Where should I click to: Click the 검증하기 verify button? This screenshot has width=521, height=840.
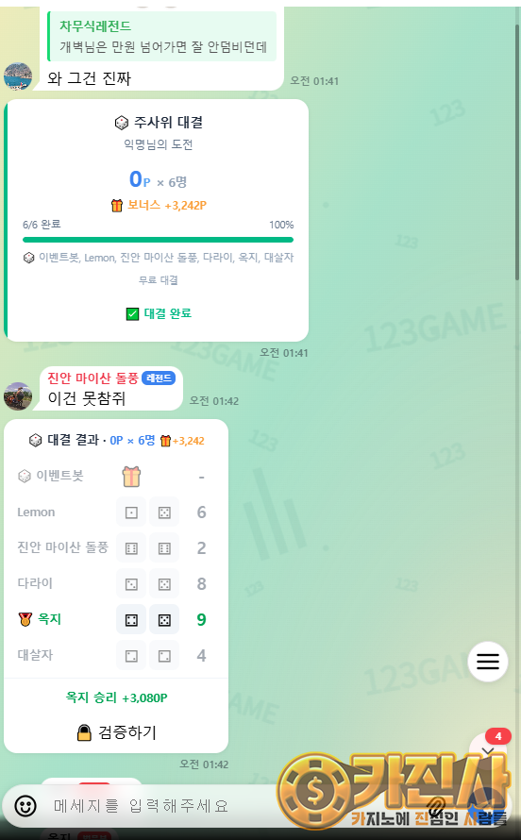pyautogui.click(x=116, y=732)
